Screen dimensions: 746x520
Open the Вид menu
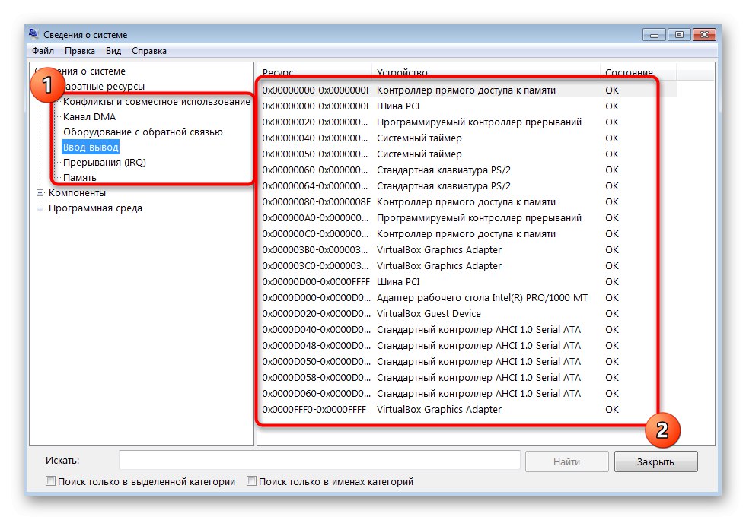click(x=113, y=51)
